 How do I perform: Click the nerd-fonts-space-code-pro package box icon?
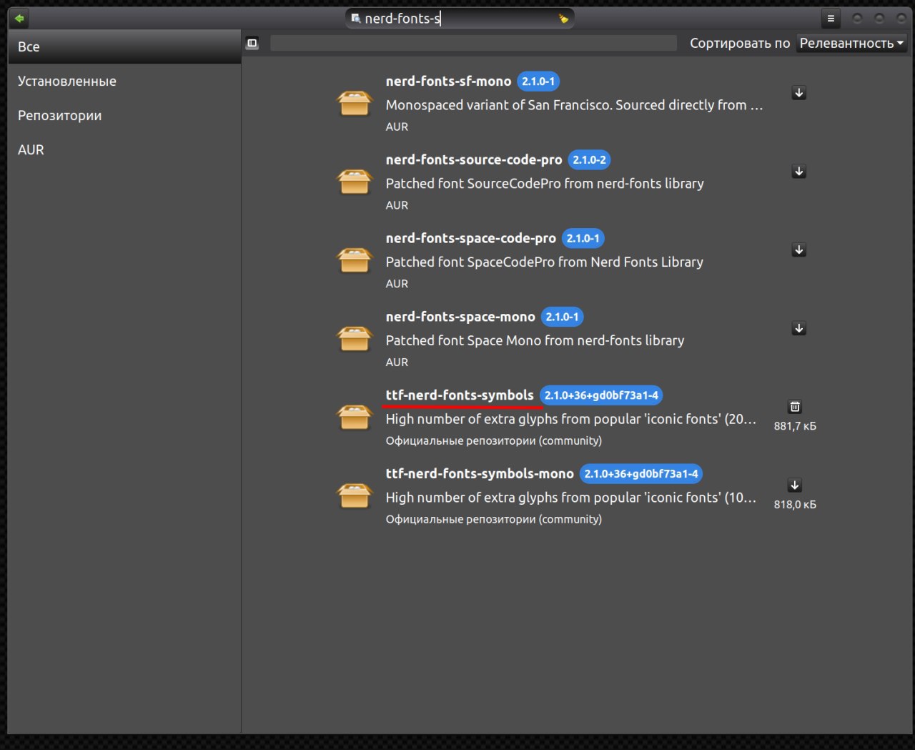pos(355,260)
